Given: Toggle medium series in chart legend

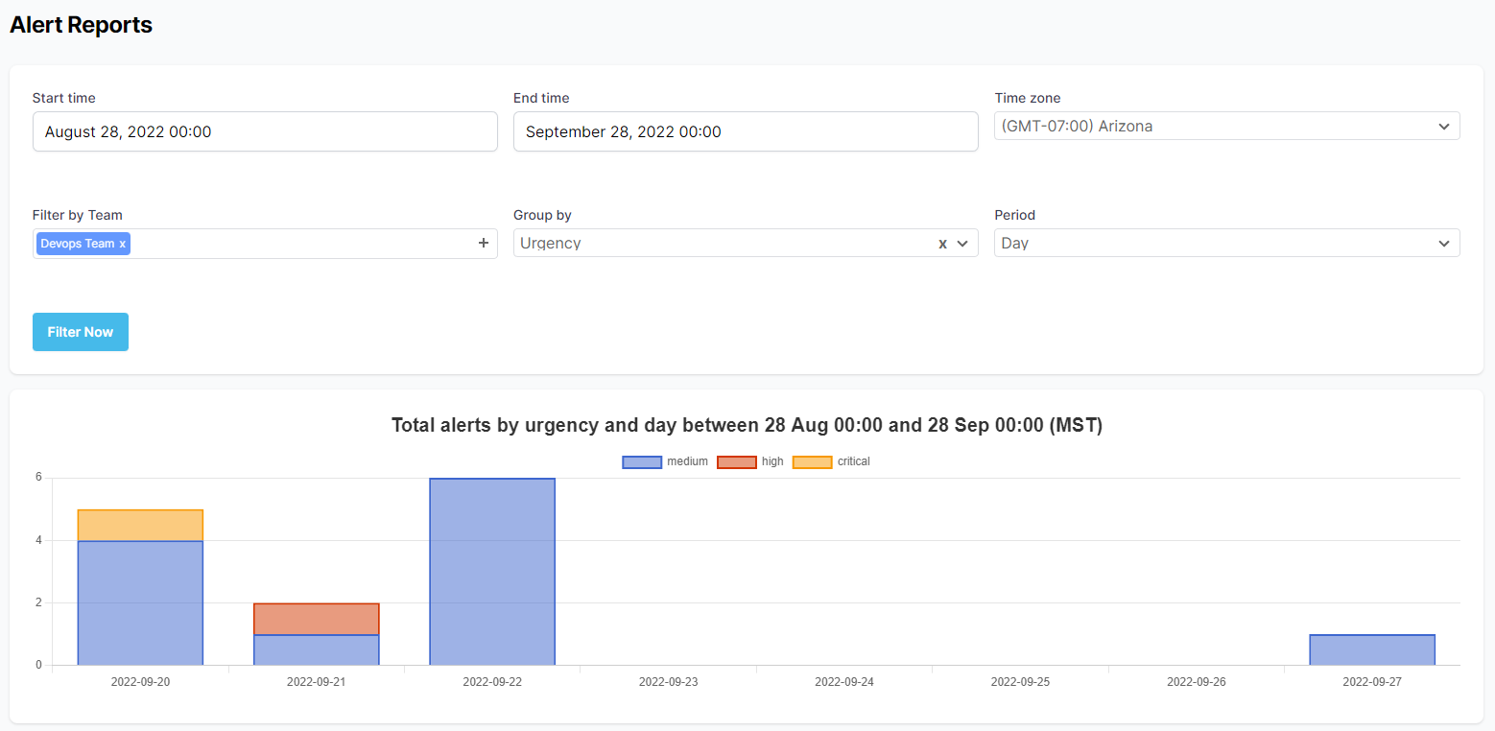Looking at the screenshot, I should point(665,461).
